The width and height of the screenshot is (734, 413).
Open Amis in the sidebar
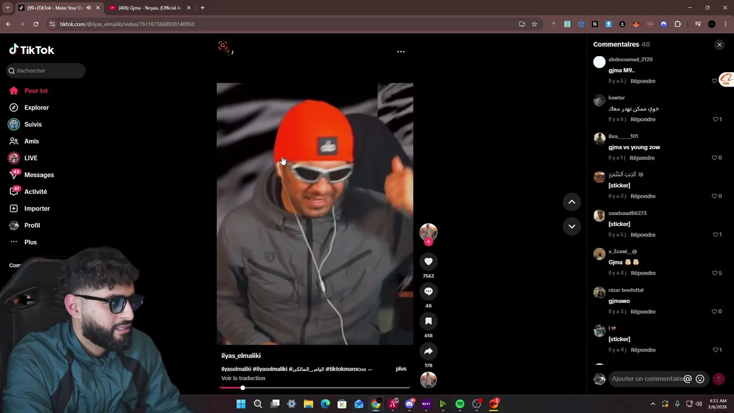tap(32, 141)
